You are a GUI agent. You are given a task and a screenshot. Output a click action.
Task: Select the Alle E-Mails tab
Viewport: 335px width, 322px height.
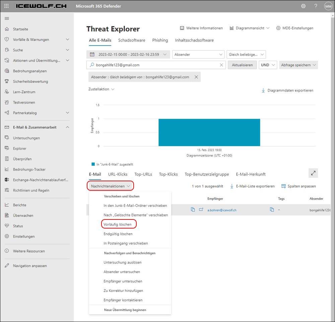[100, 40]
